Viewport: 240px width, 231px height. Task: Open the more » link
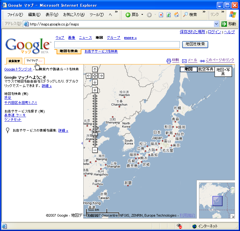click(130, 38)
